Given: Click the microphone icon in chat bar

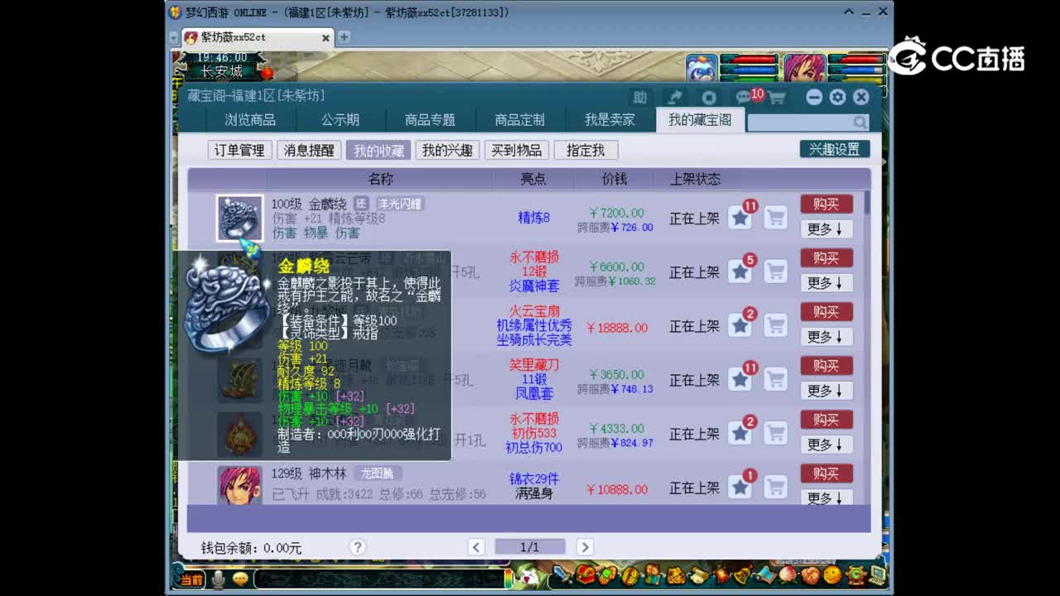Looking at the screenshot, I should [x=218, y=579].
